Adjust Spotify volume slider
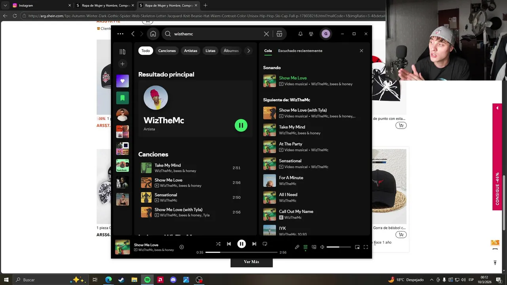 339,247
